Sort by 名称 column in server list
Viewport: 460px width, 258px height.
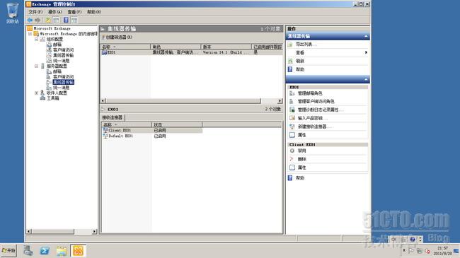click(x=125, y=47)
